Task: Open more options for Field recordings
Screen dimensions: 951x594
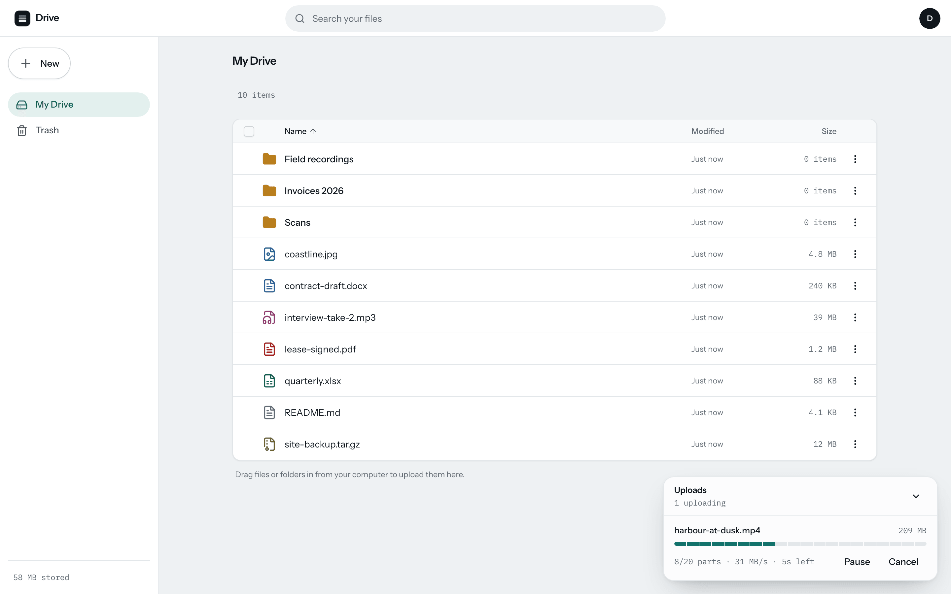Action: [855, 159]
